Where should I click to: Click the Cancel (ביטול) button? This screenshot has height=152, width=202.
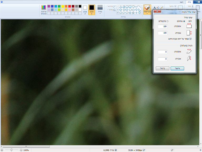163,68
